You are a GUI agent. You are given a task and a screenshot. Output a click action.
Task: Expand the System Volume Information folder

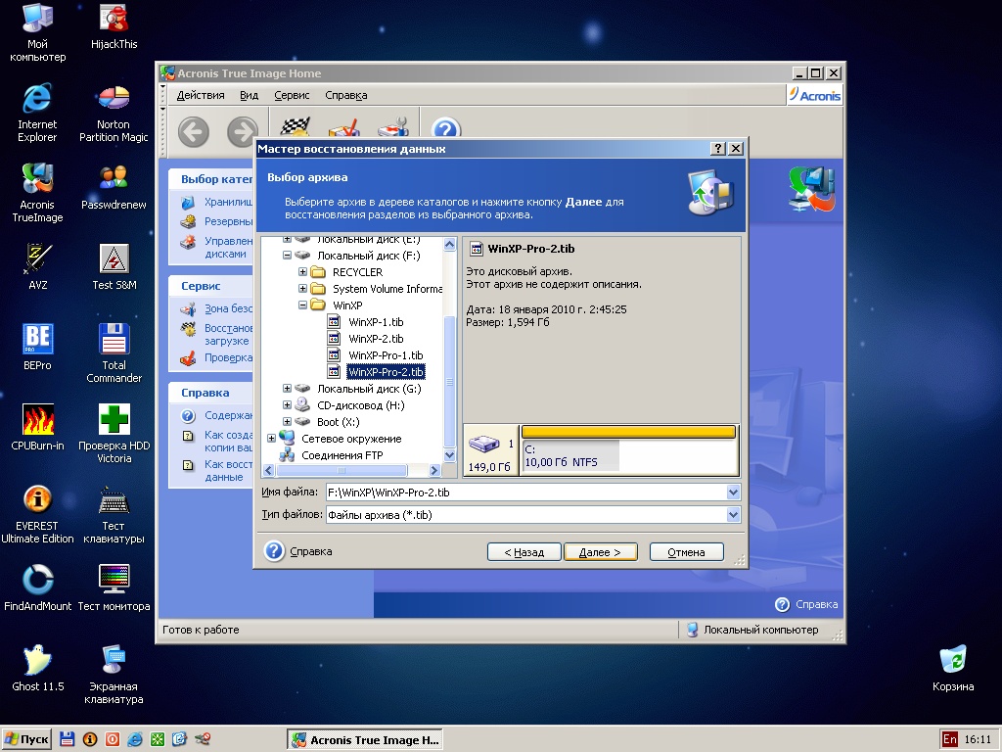pyautogui.click(x=302, y=289)
